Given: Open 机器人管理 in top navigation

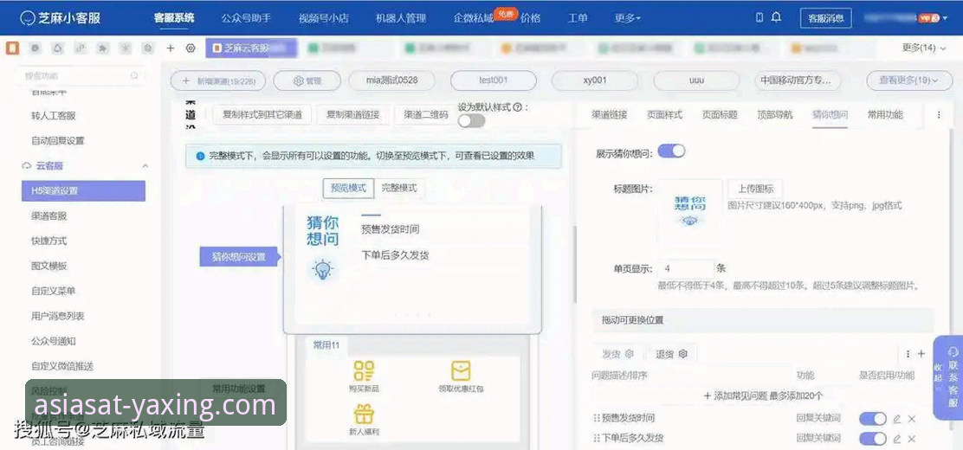Looking at the screenshot, I should 400,18.
